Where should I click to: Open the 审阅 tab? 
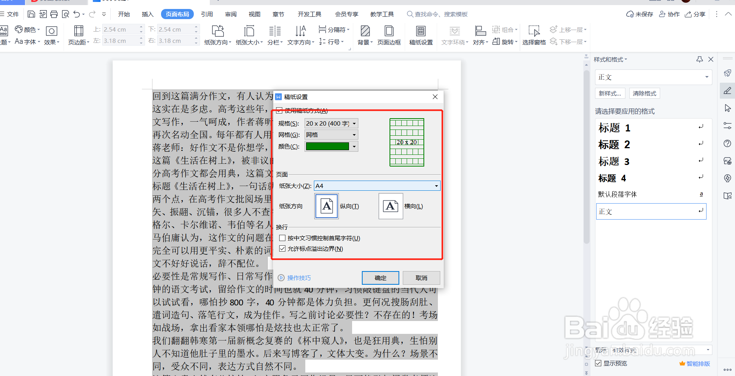tap(231, 14)
